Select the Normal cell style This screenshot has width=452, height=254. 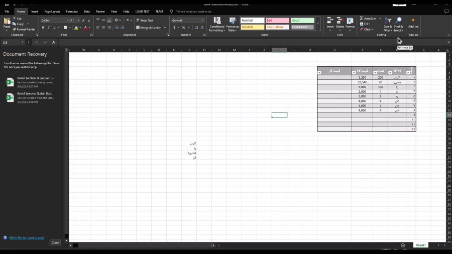tap(252, 21)
